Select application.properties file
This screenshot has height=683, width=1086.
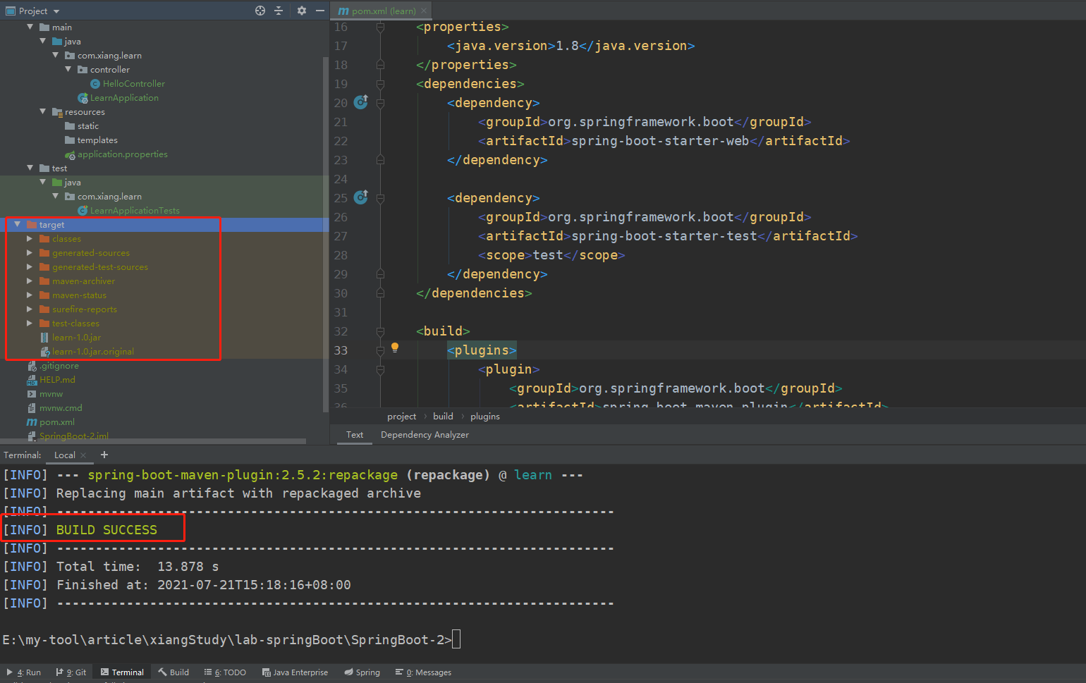[x=122, y=154]
